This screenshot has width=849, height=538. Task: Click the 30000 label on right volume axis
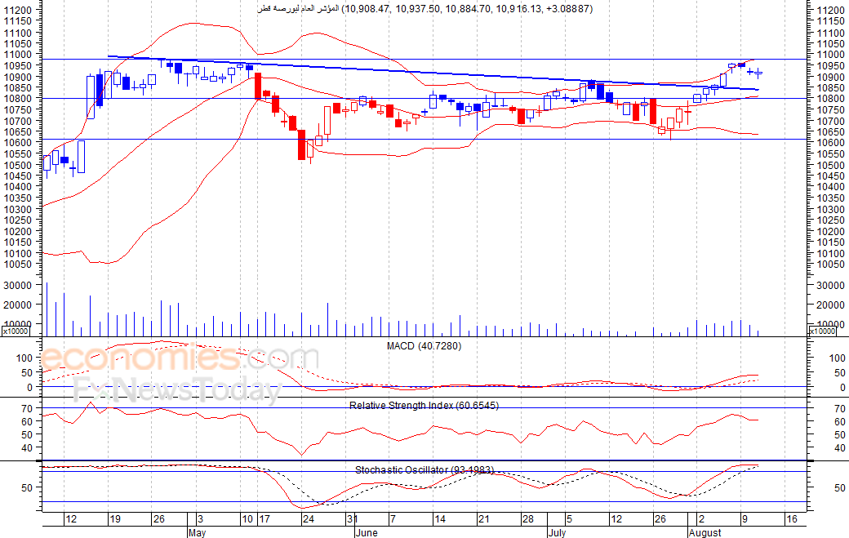(830, 285)
